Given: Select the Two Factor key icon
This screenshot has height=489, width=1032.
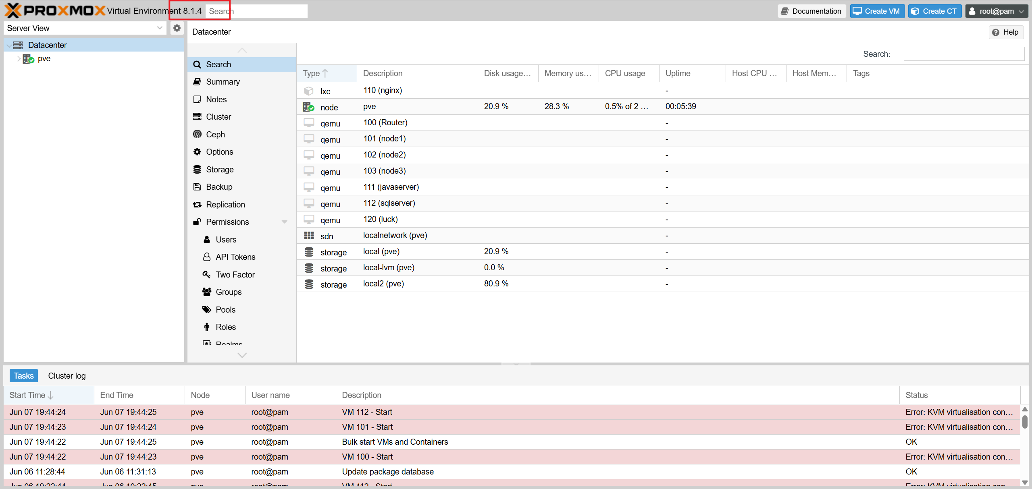Looking at the screenshot, I should [x=206, y=275].
